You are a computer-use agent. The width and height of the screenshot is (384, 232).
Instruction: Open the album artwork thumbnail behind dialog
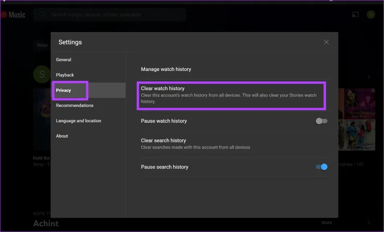coord(357,119)
